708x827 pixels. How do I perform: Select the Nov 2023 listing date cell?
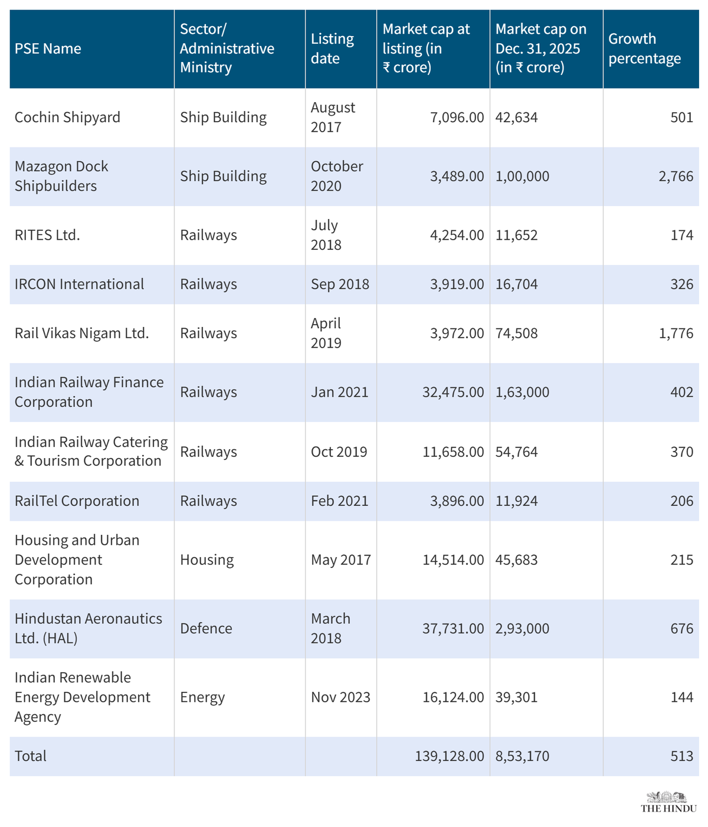pos(340,697)
